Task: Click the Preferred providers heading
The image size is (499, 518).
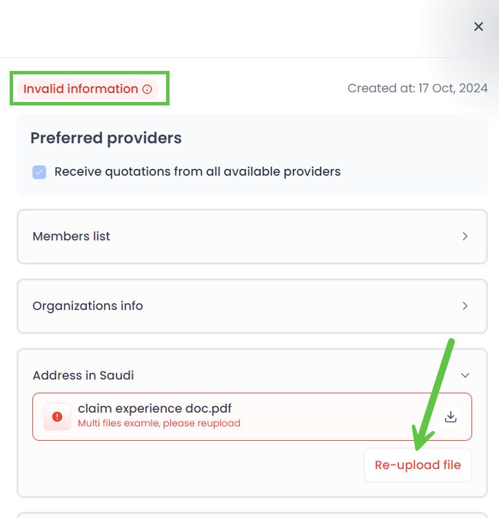Action: pos(106,138)
